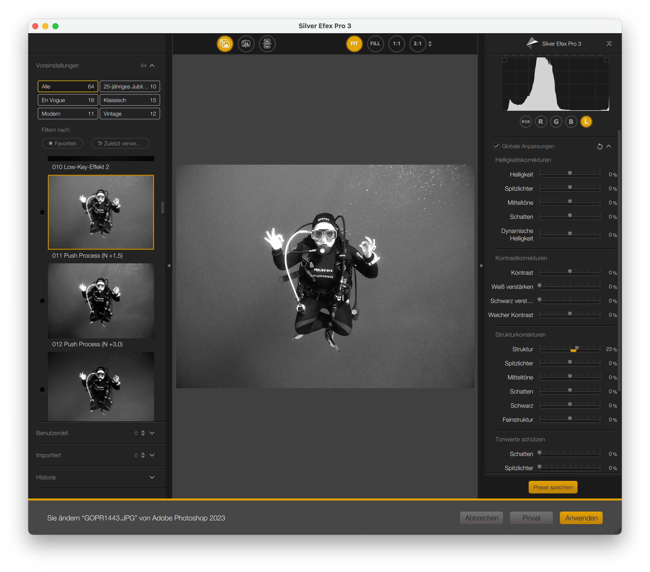Collapse the Voreinstellungen section
Viewport: 650px width, 572px height.
click(x=152, y=65)
